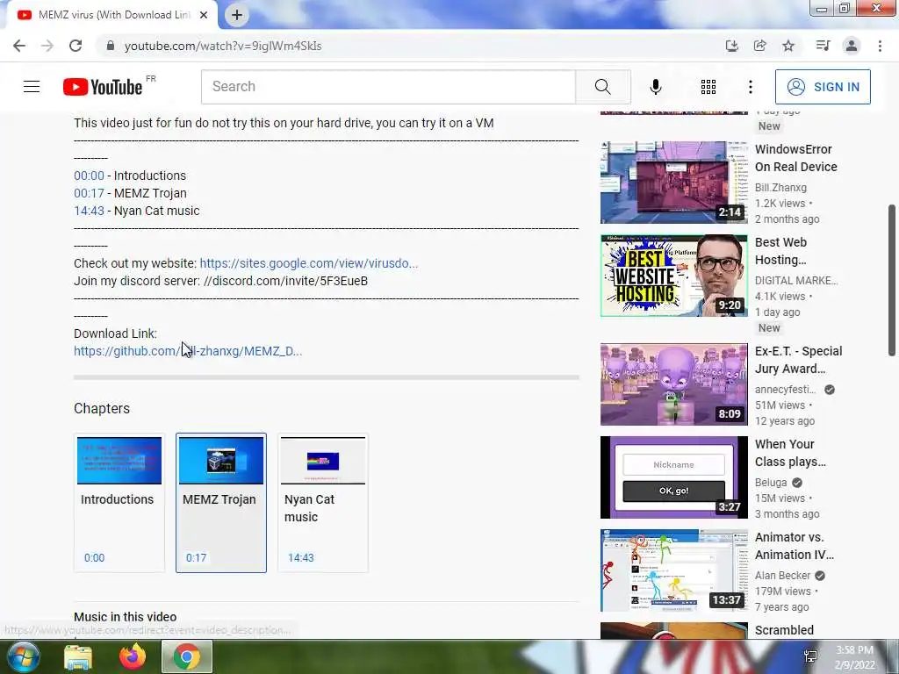Go back with the browser back arrow
Image resolution: width=899 pixels, height=674 pixels.
pyautogui.click(x=19, y=46)
